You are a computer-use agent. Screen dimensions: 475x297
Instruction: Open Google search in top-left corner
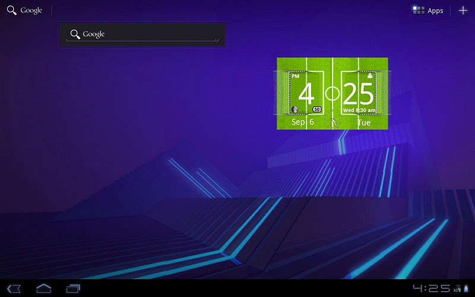[24, 10]
